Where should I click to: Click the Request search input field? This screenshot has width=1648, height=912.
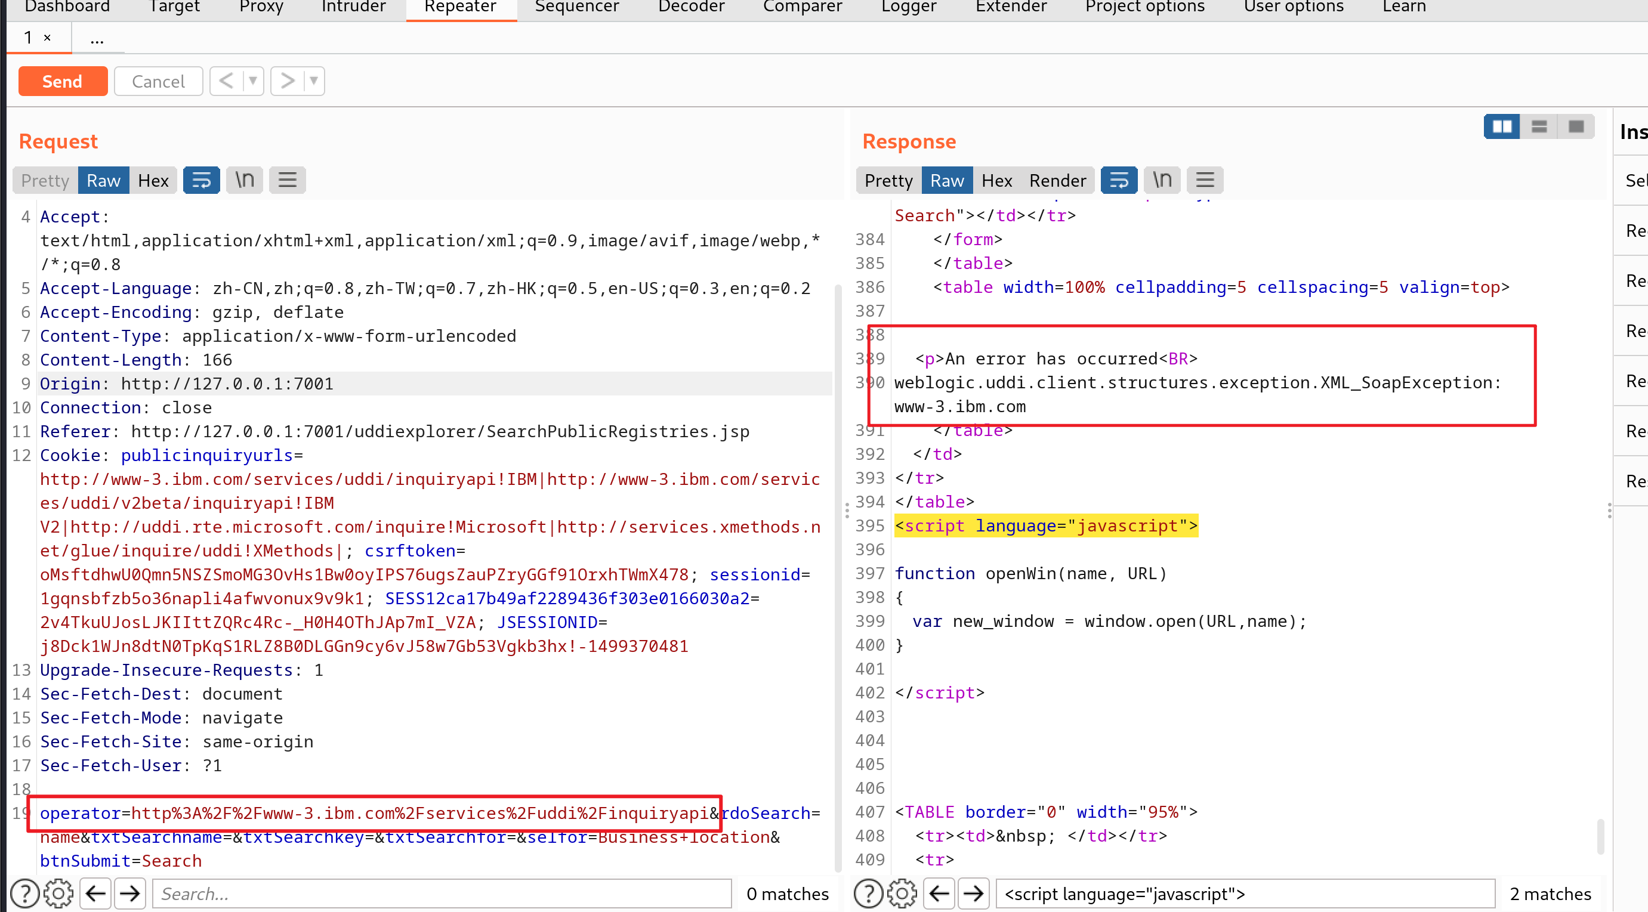[442, 894]
